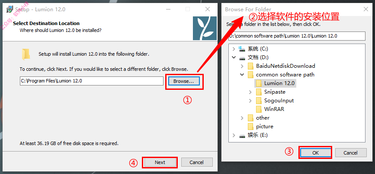Image resolution: width=375 pixels, height=174 pixels.
Task: Collapse the common software path folder
Action: [242, 75]
